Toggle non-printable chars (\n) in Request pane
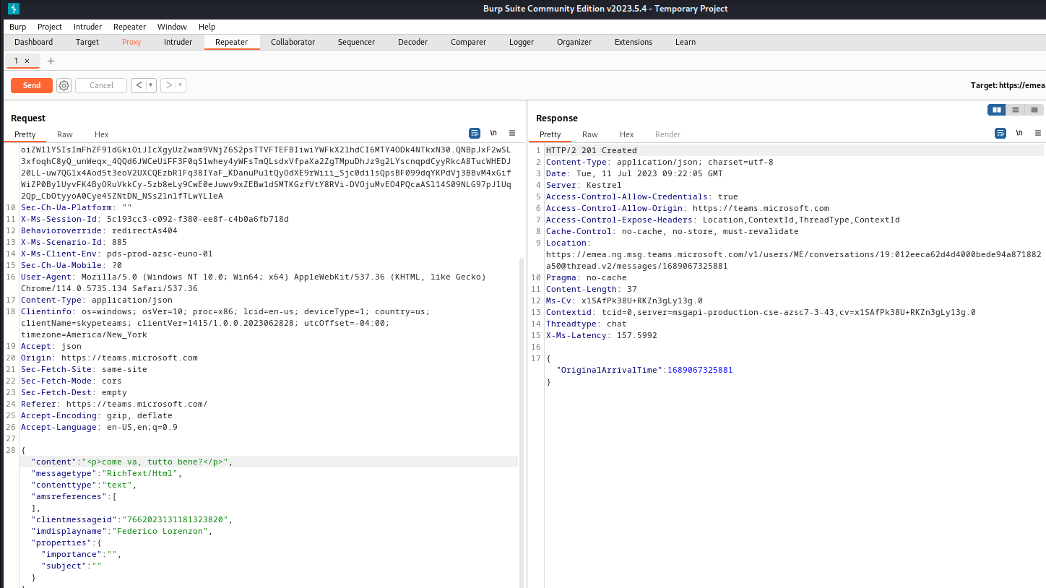Viewport: 1046px width, 588px height. (x=493, y=134)
